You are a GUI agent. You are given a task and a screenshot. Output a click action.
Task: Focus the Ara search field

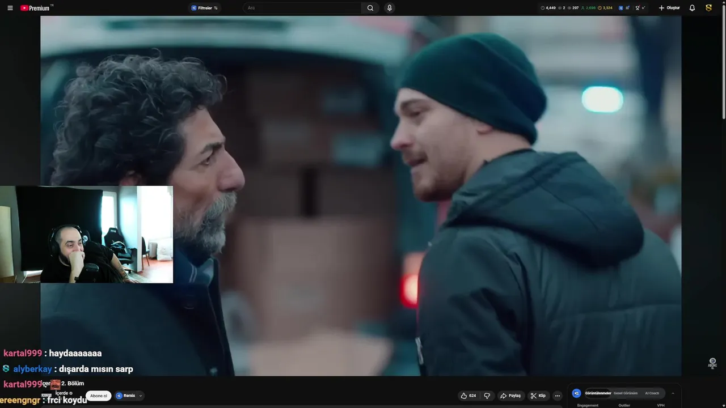(x=303, y=8)
